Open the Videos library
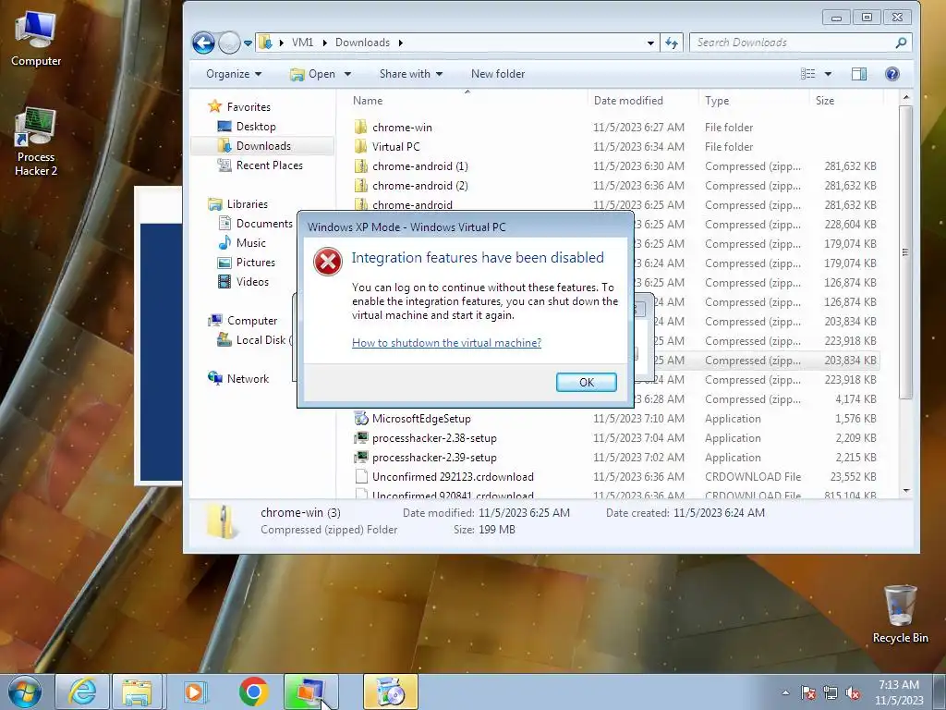This screenshot has width=946, height=710. (252, 281)
